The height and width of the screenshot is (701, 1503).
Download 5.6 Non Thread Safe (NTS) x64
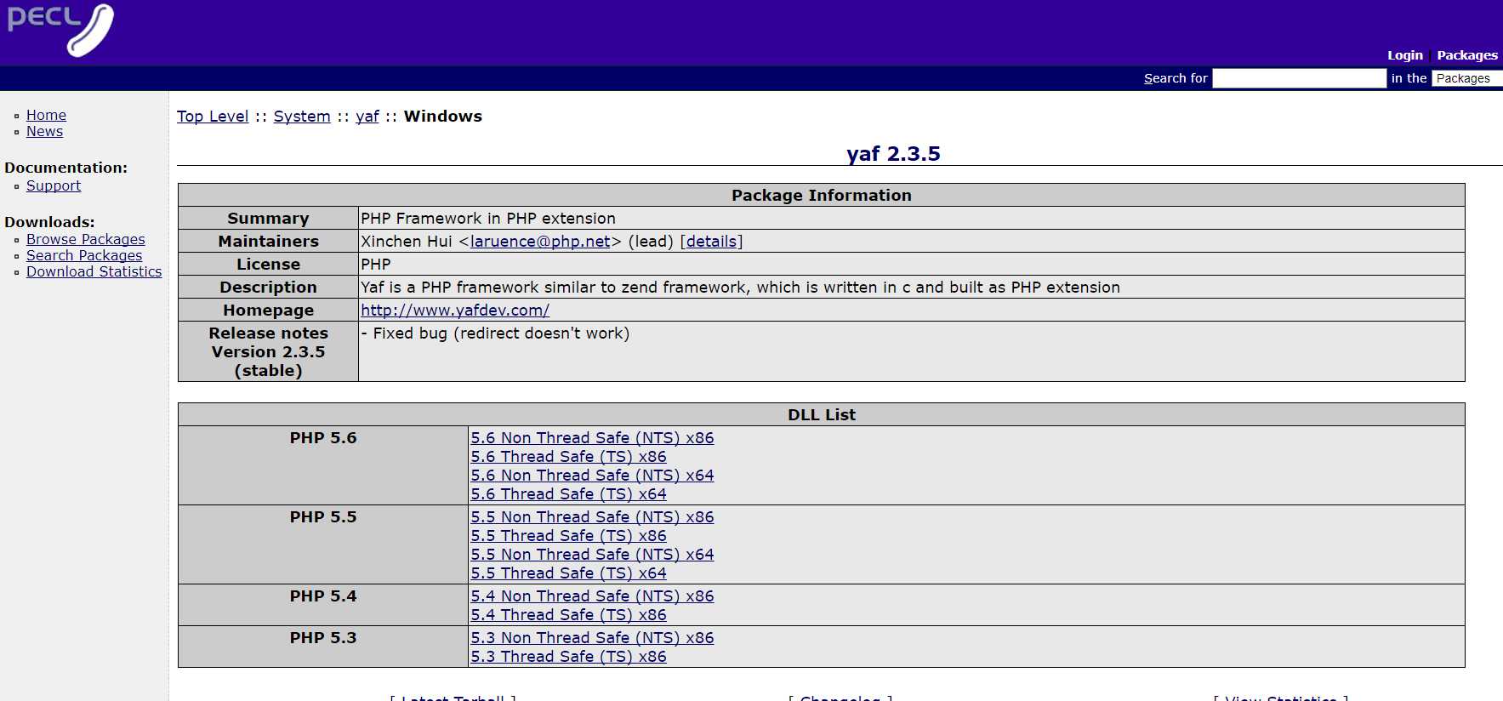tap(592, 476)
